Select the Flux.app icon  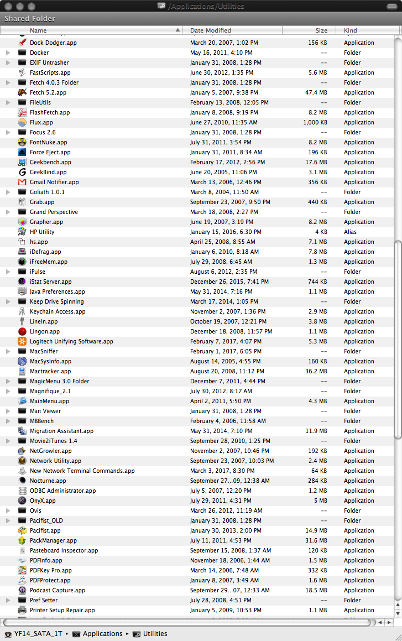[x=23, y=122]
